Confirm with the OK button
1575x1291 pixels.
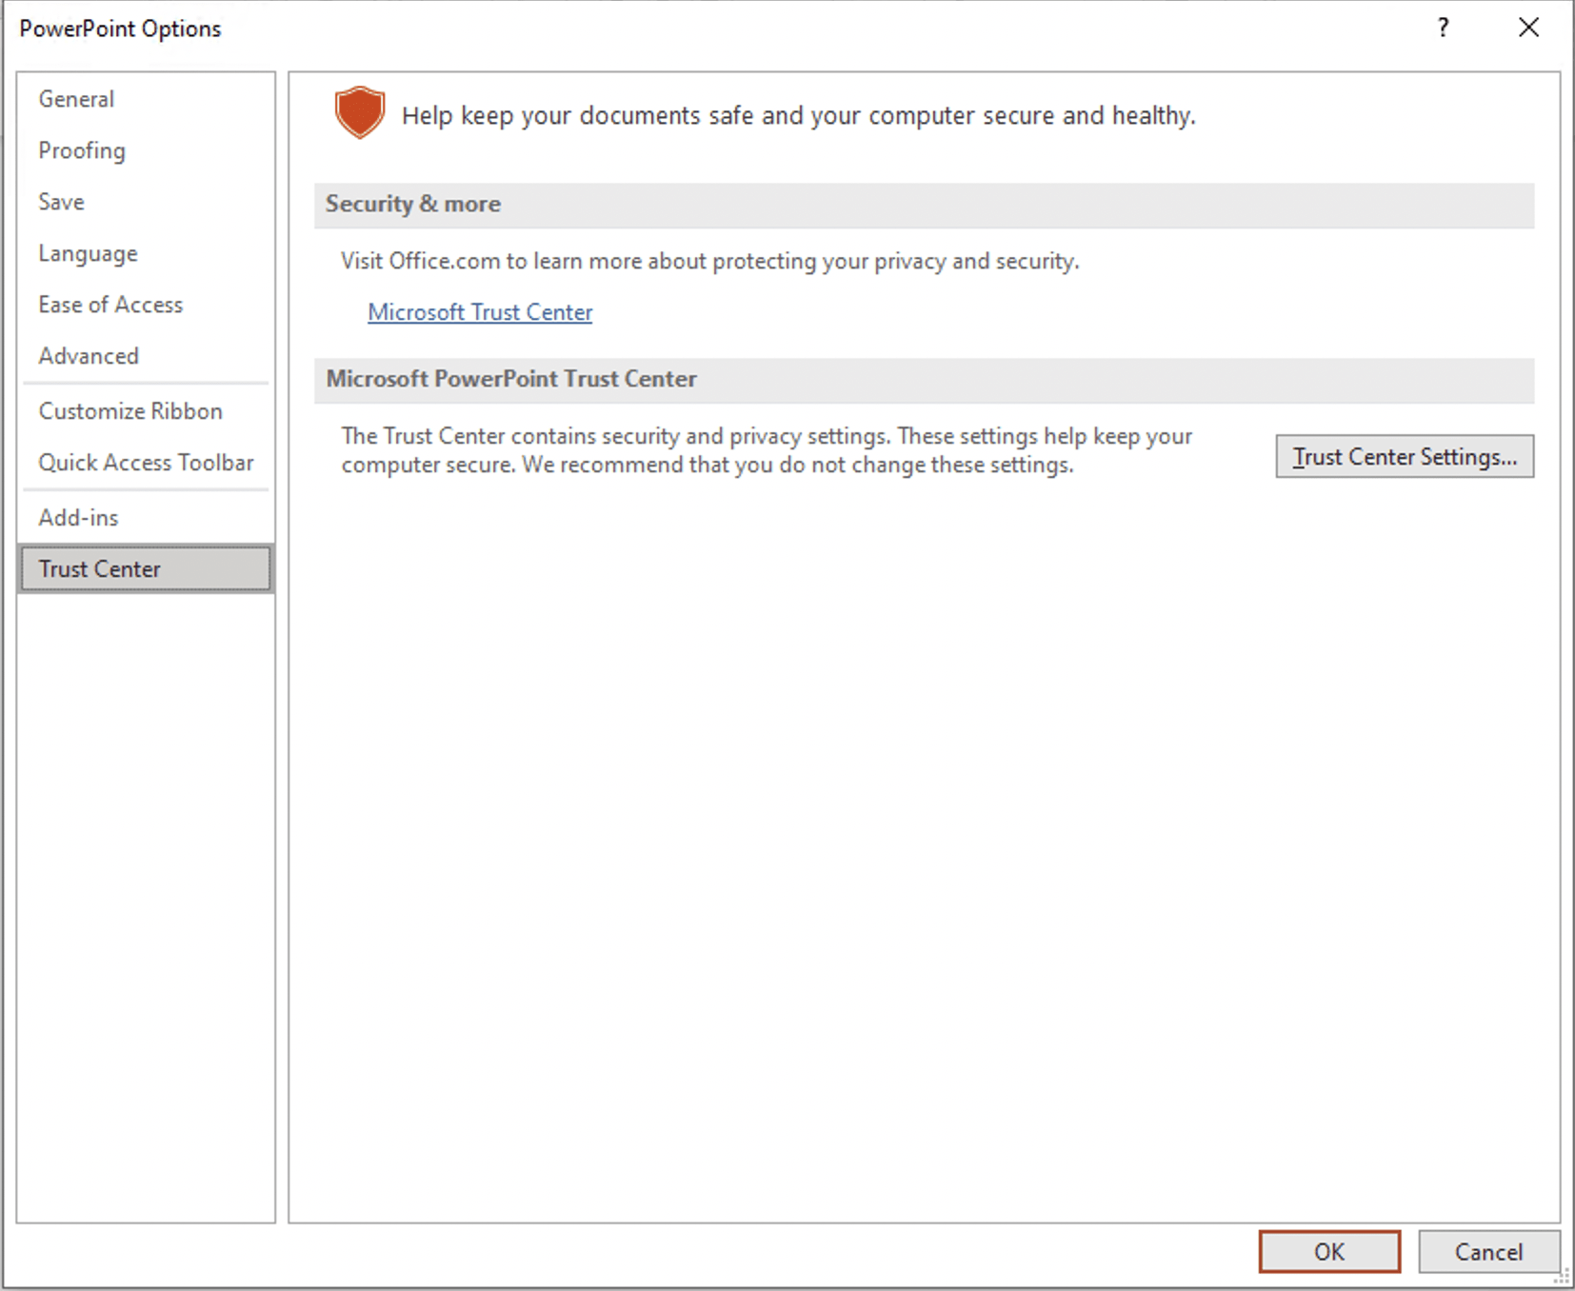(1329, 1252)
